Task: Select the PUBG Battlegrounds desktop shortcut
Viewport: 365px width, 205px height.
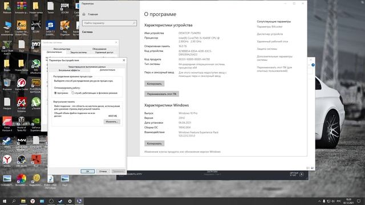Action: click(x=36, y=85)
